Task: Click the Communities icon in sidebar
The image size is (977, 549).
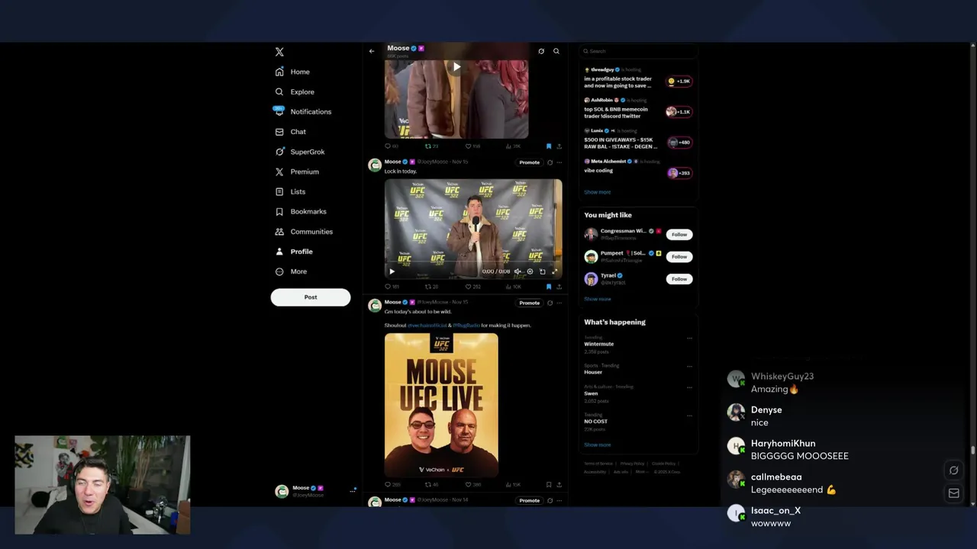Action: (279, 232)
